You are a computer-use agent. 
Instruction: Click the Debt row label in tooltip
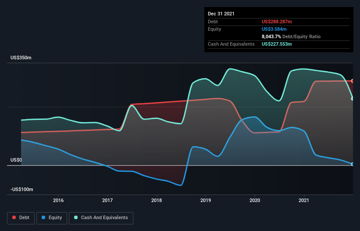(213, 22)
